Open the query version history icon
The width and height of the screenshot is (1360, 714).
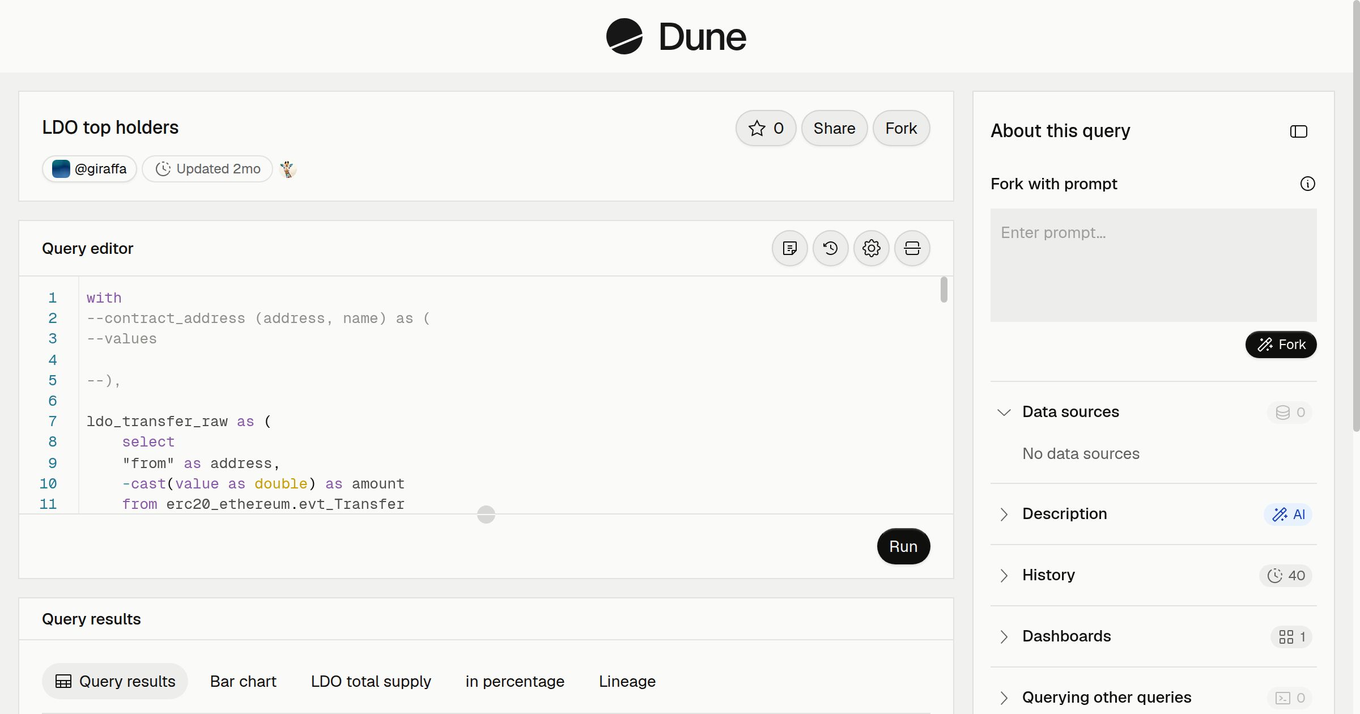[830, 248]
